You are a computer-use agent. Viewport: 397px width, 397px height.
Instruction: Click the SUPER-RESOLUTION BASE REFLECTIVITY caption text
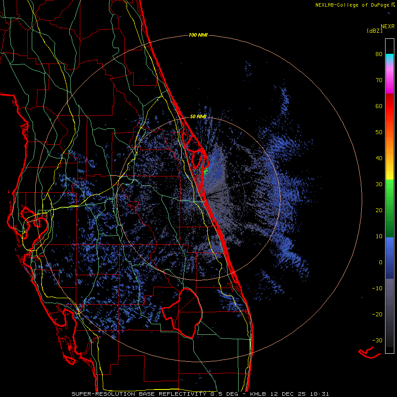[x=139, y=394]
